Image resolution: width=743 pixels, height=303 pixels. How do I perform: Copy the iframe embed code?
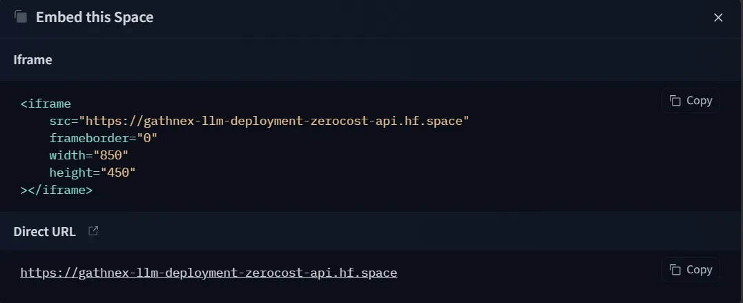pyautogui.click(x=691, y=100)
